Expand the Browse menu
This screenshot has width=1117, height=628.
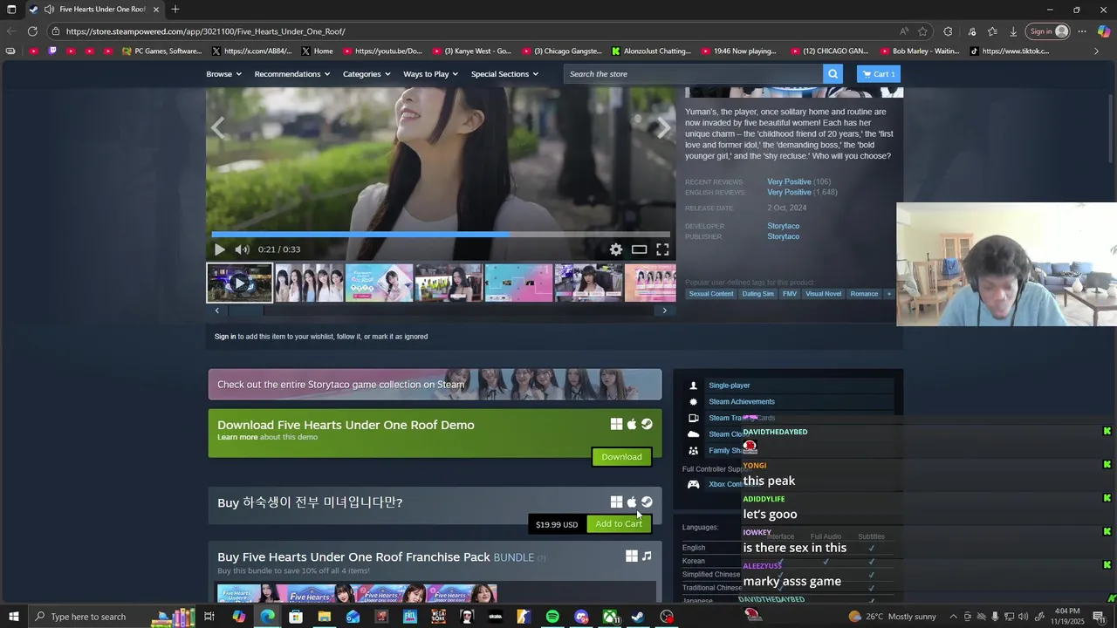coord(223,74)
